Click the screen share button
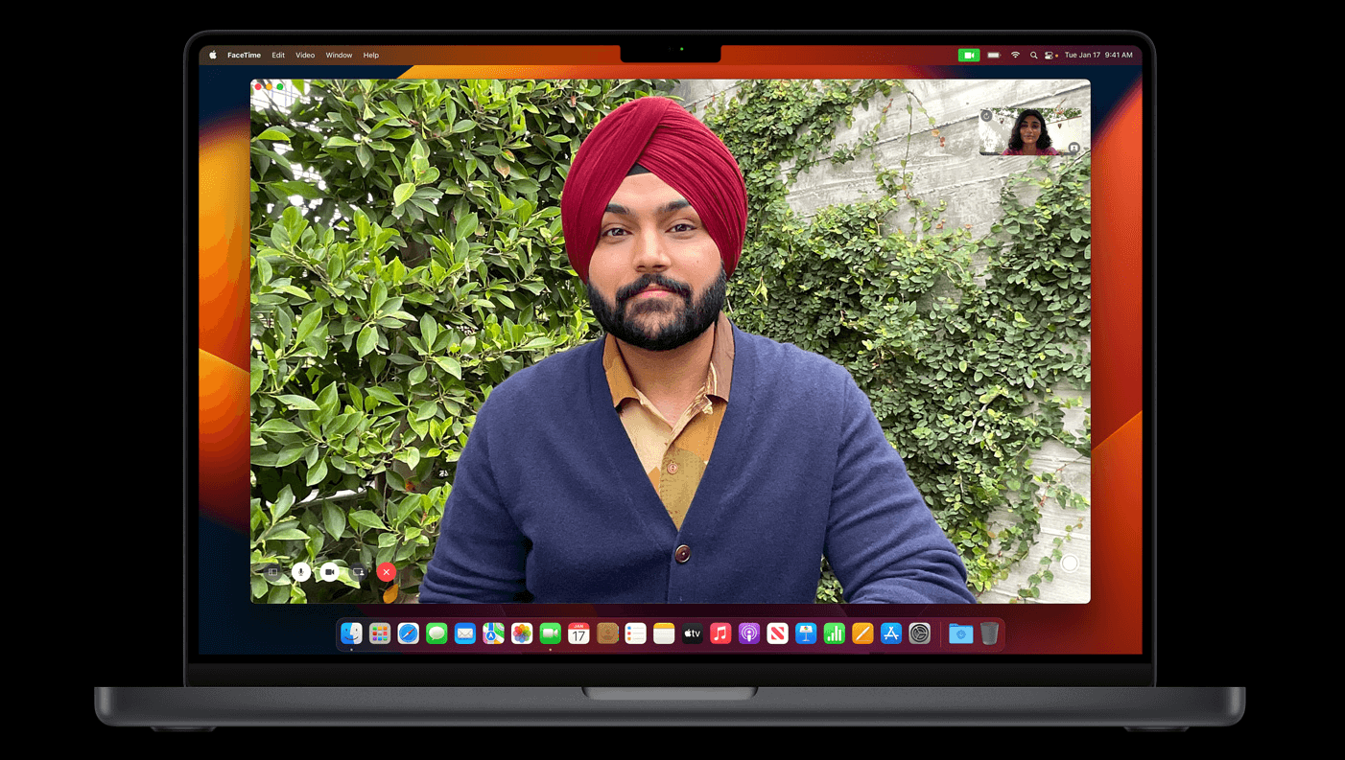 point(358,572)
